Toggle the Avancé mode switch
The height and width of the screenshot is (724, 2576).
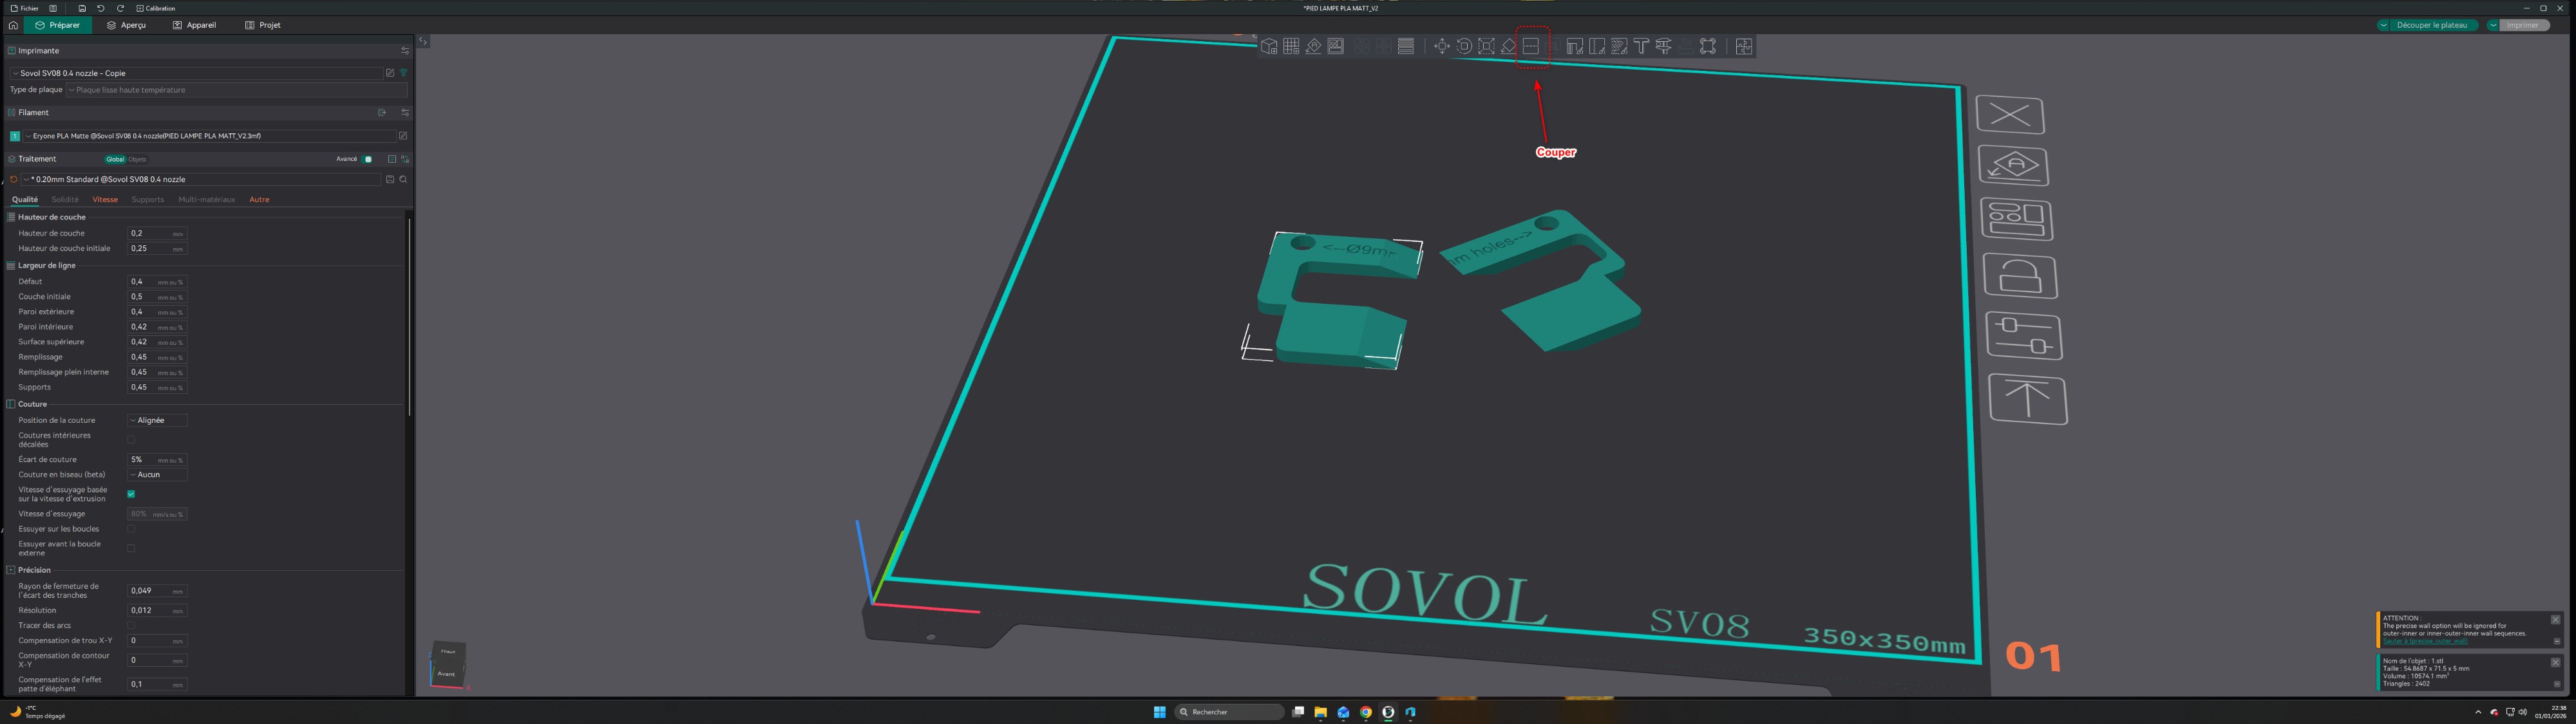(368, 159)
